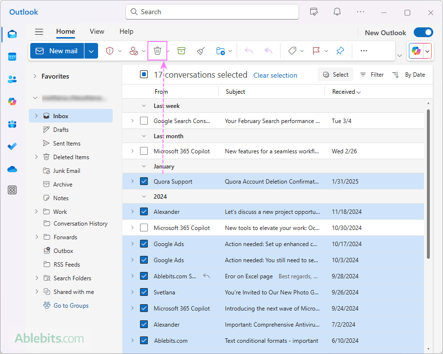Open the Flag dropdown arrow
The image size is (443, 354).
[x=326, y=51]
